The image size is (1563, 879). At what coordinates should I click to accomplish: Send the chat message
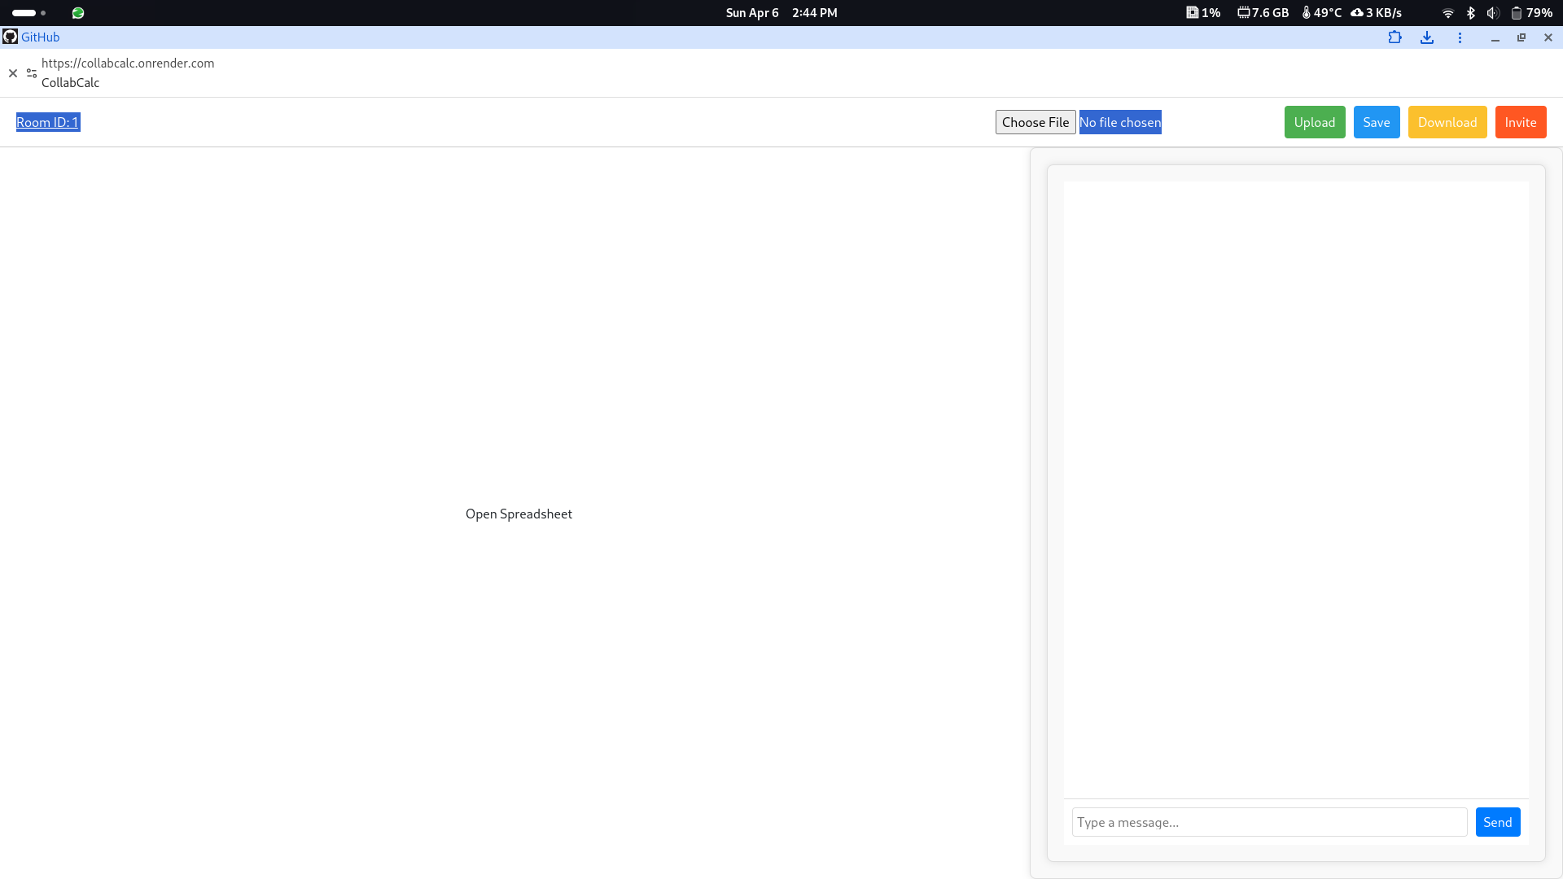click(1497, 822)
